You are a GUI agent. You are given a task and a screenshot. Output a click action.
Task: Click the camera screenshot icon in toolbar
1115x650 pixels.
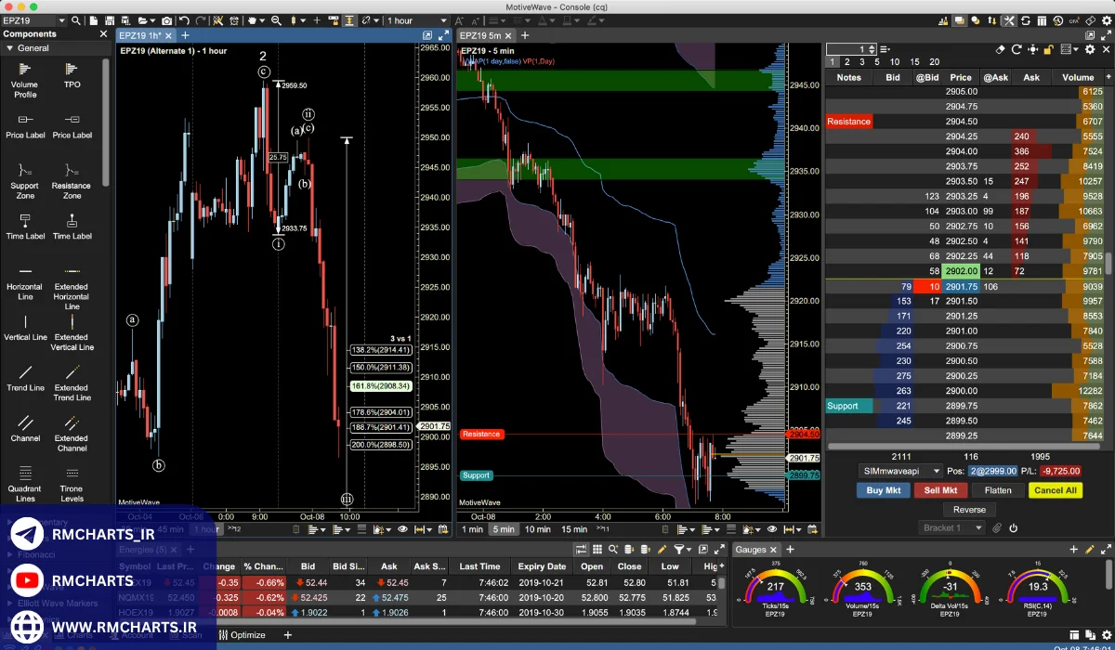pos(166,20)
